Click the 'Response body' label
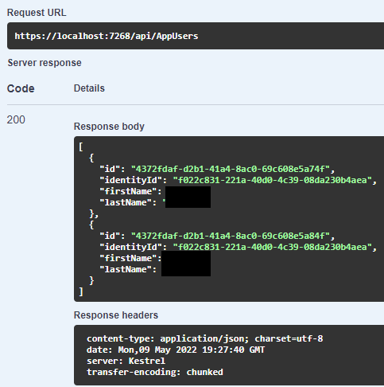The height and width of the screenshot is (387, 384). 109,127
